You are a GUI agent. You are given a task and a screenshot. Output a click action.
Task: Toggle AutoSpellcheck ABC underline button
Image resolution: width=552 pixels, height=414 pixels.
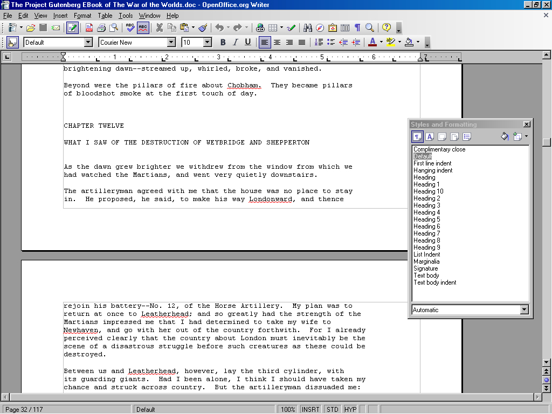coord(143,27)
